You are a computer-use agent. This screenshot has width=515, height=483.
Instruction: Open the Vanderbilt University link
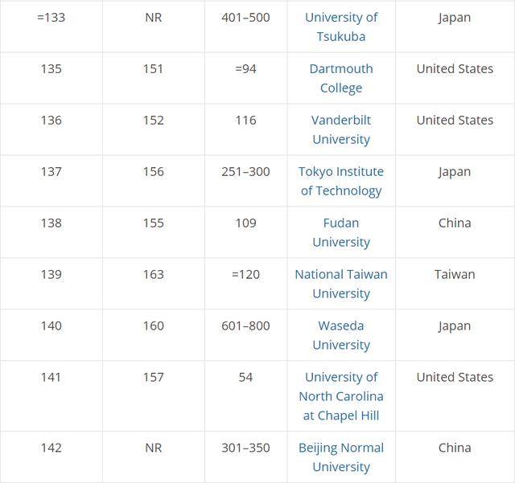(x=341, y=129)
